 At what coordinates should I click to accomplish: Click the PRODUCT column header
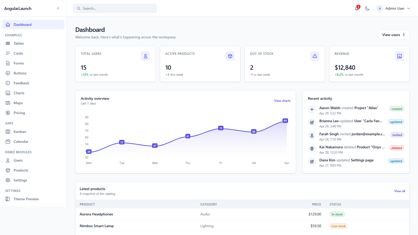pyautogui.click(x=87, y=204)
